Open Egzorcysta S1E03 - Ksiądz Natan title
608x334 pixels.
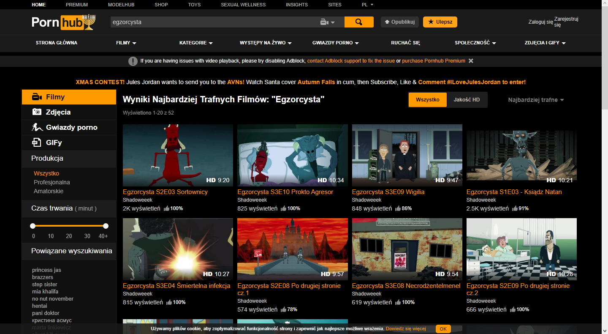click(514, 192)
